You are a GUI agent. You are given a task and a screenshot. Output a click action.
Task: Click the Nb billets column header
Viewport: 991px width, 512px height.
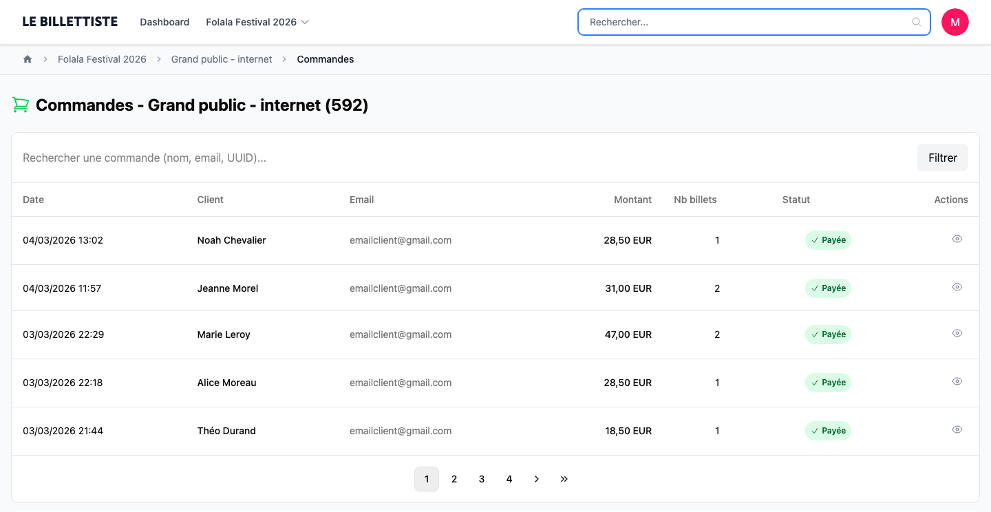(x=695, y=200)
